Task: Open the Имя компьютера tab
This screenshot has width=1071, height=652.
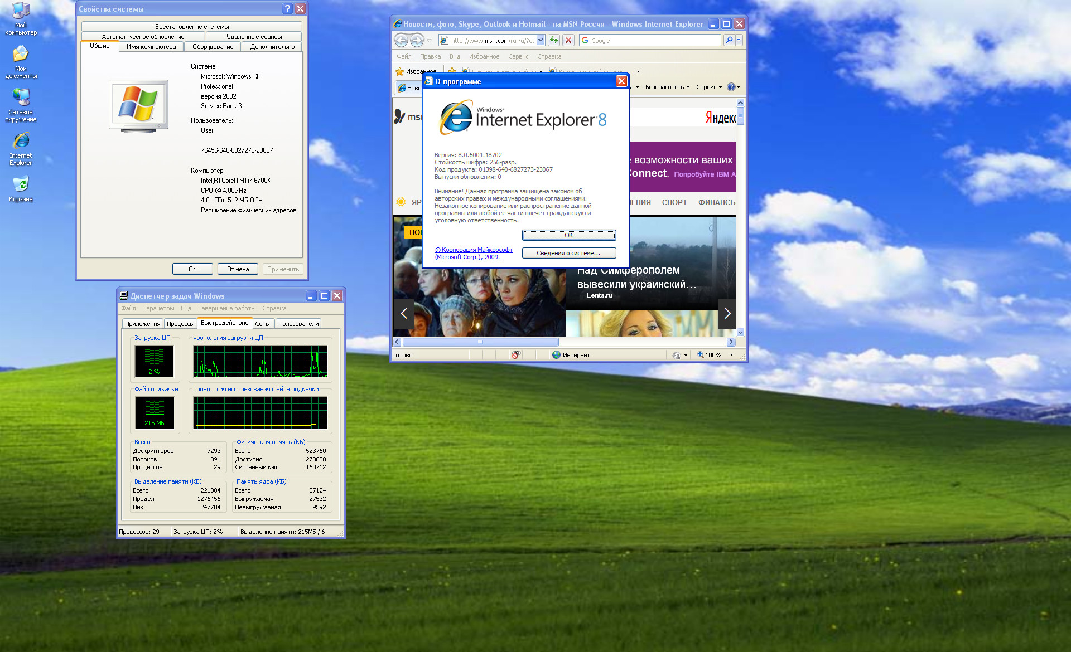Action: pos(151,47)
